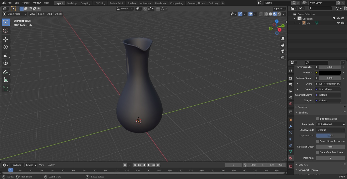
Task: Activate the Select Box tool
Action: 6,22
